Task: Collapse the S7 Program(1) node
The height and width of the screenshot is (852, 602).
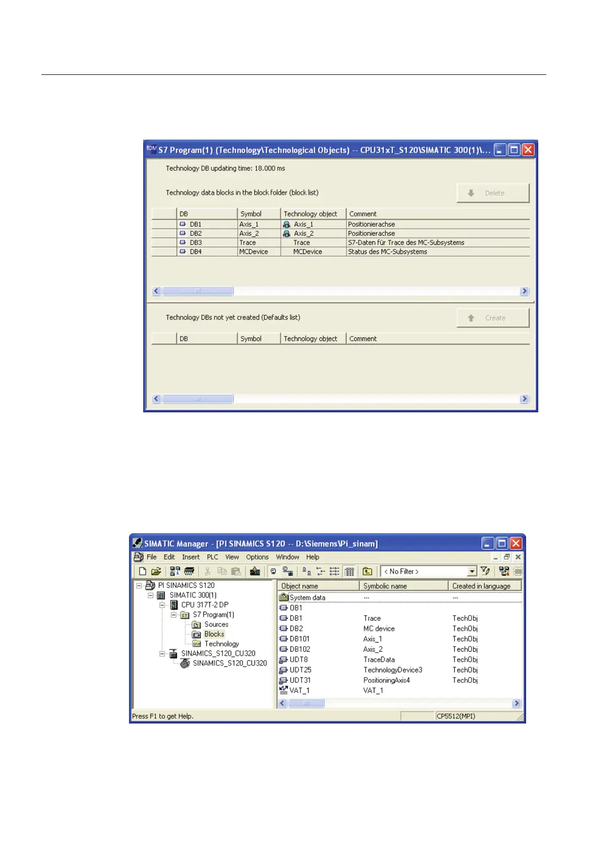Action: (x=174, y=615)
